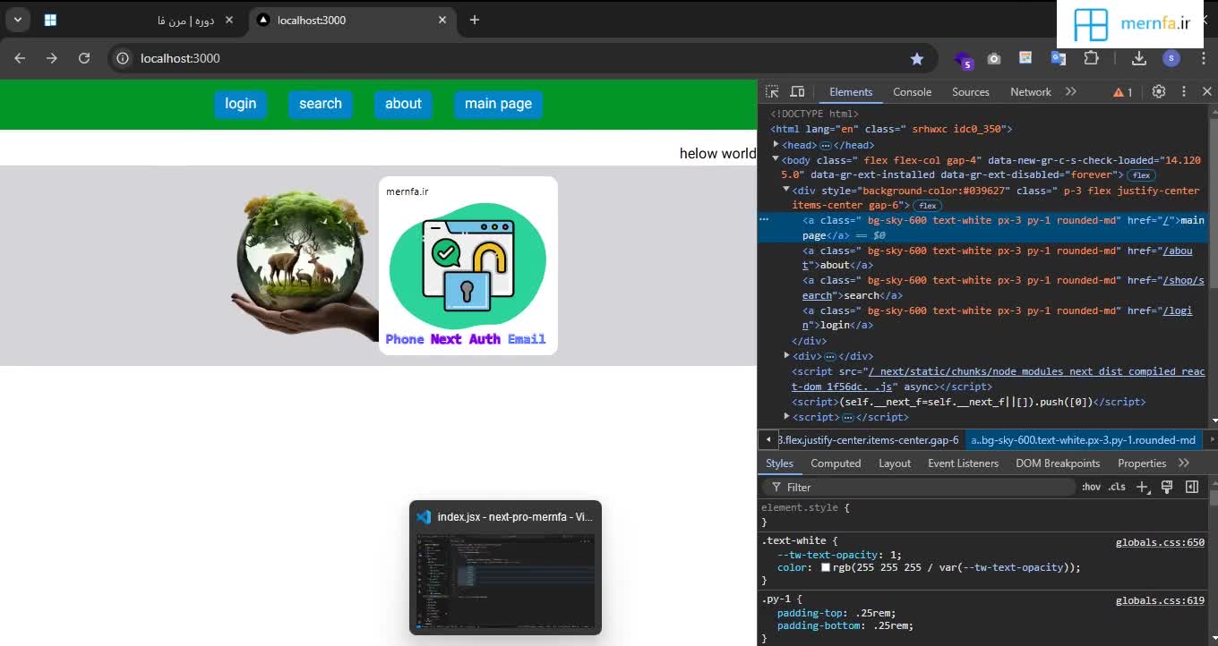This screenshot has width=1218, height=646.
Task: Go back to the previous page
Action: point(20,58)
